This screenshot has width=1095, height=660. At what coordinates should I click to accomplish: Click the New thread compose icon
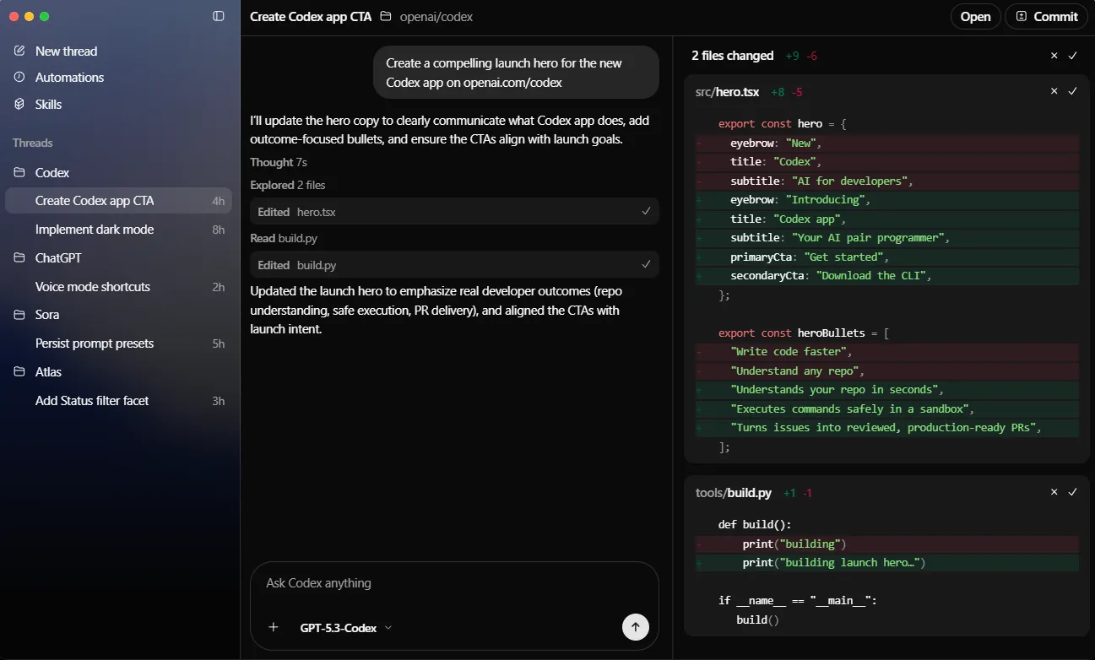point(19,51)
